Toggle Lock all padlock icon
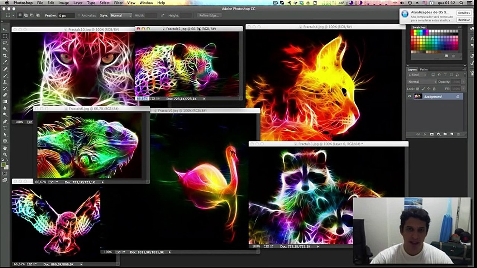477x268 pixels. 434,89
